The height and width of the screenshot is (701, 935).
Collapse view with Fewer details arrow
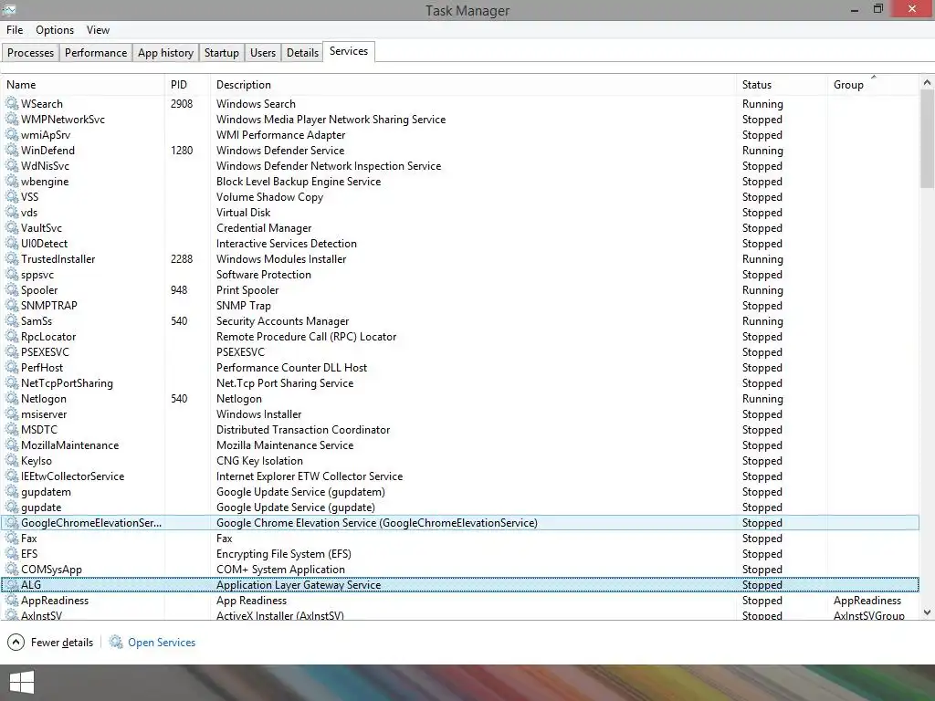click(x=16, y=642)
